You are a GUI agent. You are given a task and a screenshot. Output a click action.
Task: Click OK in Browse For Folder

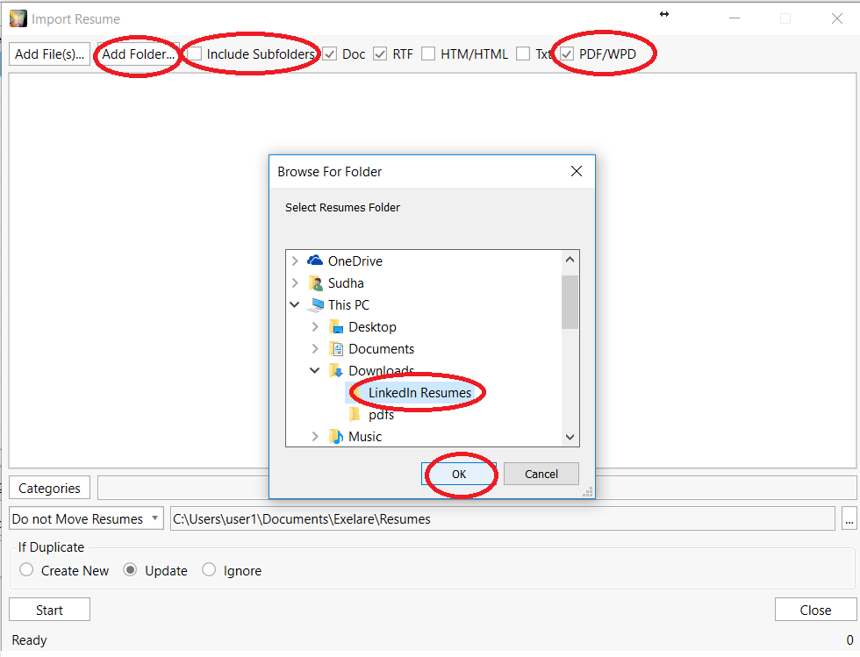tap(459, 474)
